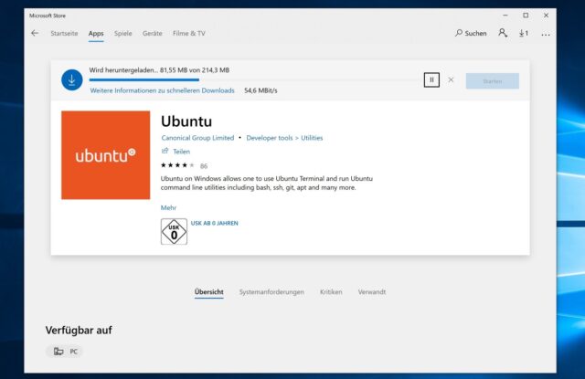This screenshot has width=585, height=379.
Task: Select the Filme & TV tab
Action: click(188, 34)
